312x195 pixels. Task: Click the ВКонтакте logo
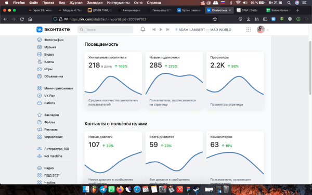53,30
